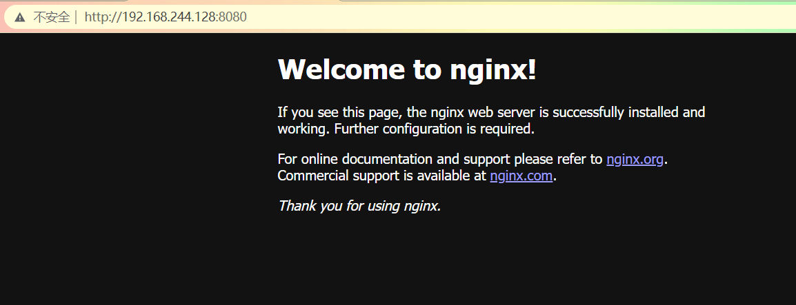Open the nginx.com commercial support link

coord(521,176)
